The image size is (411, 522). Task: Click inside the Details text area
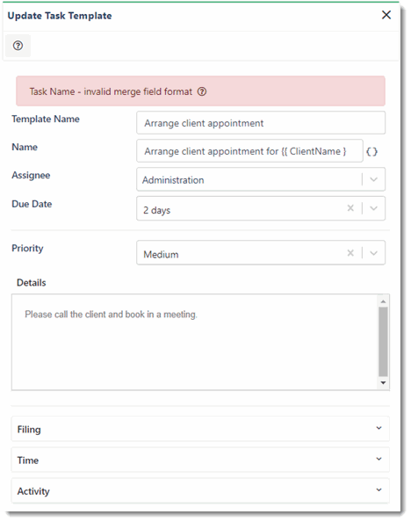click(195, 342)
